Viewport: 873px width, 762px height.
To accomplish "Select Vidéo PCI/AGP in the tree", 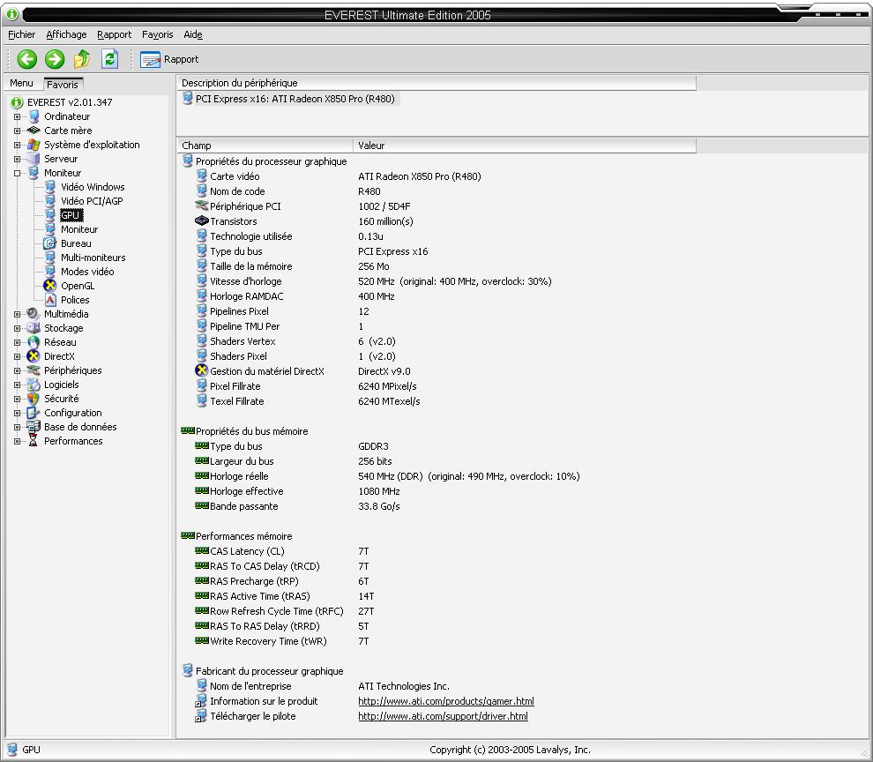I will [x=92, y=201].
